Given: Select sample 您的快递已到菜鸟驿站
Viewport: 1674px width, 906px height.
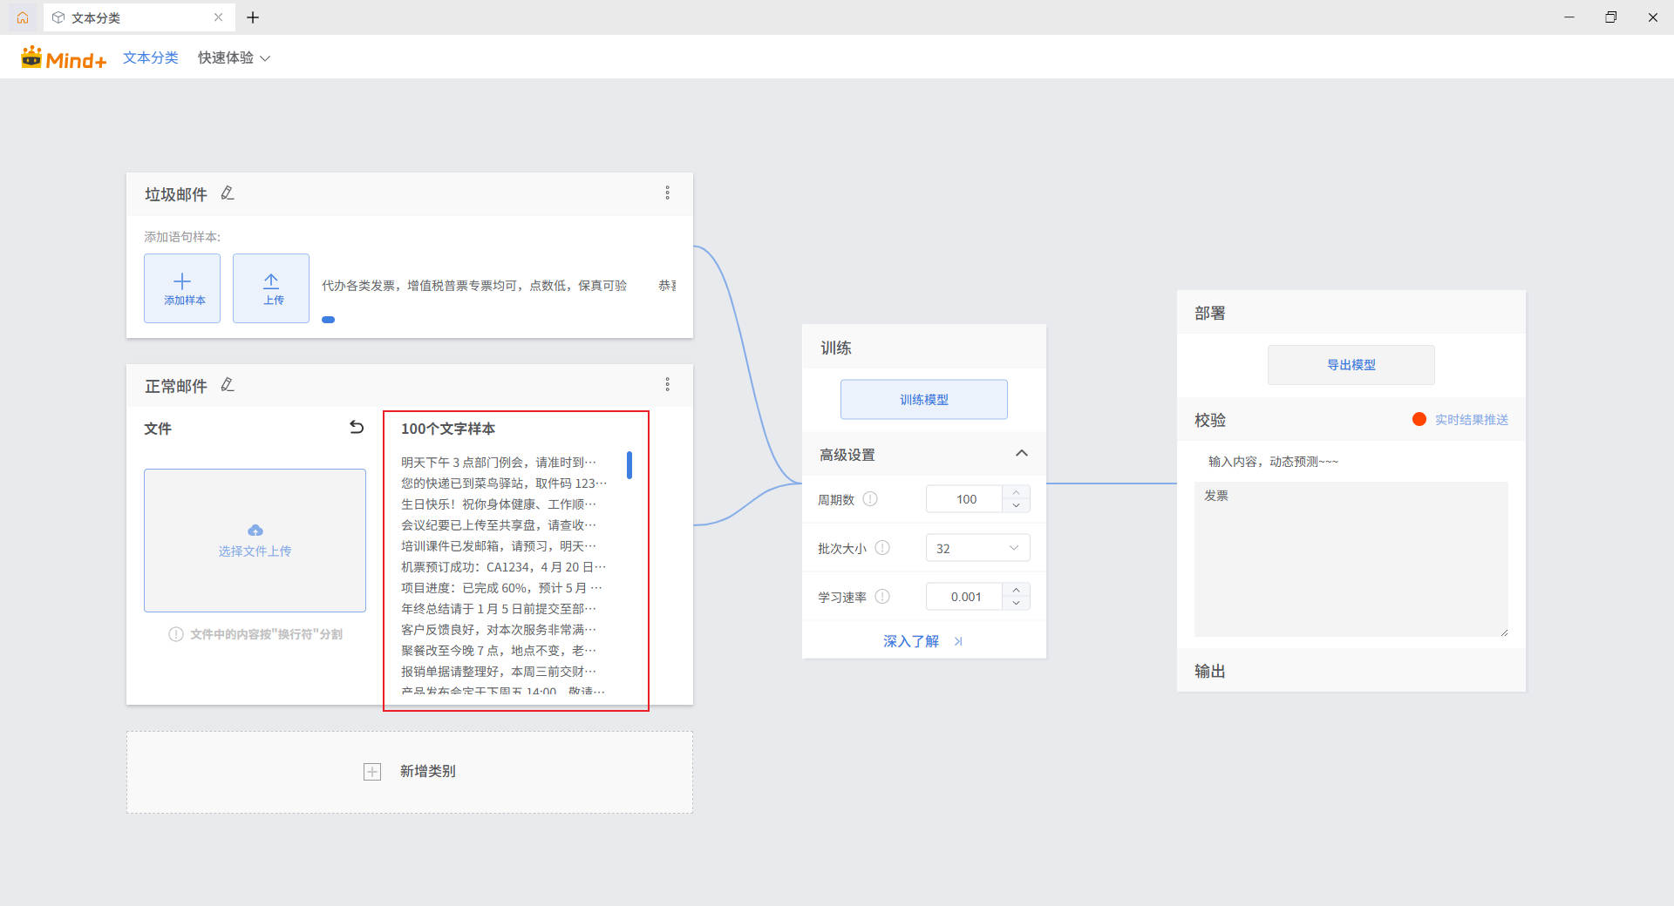Looking at the screenshot, I should coord(504,483).
